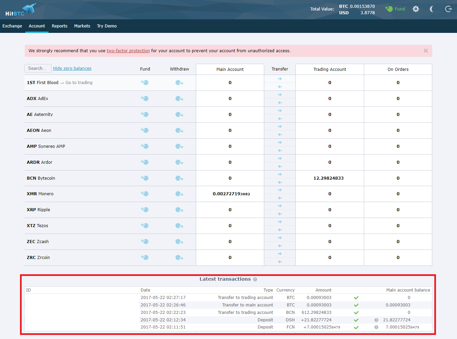Click On Orders column header
This screenshot has height=339, width=457.
pos(398,69)
